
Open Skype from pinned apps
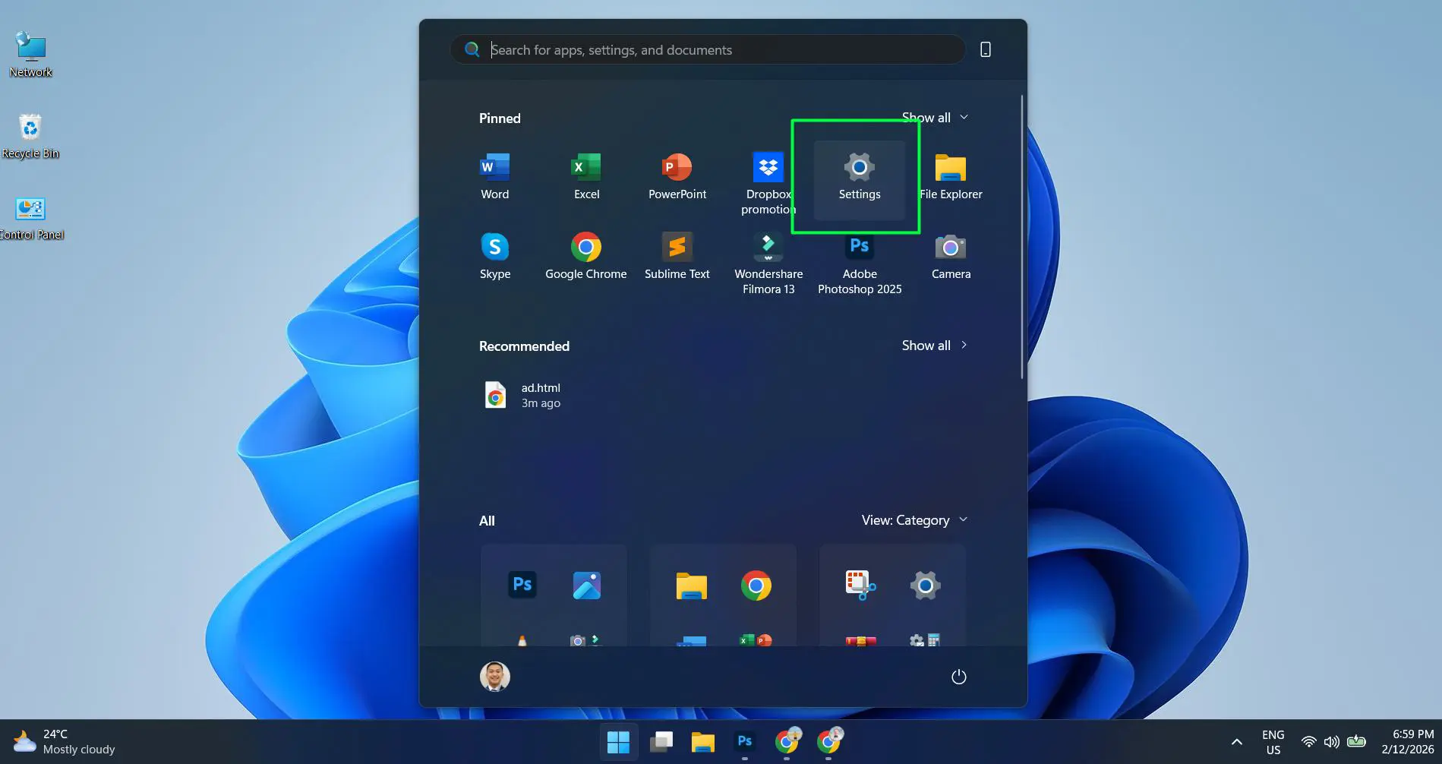(494, 255)
